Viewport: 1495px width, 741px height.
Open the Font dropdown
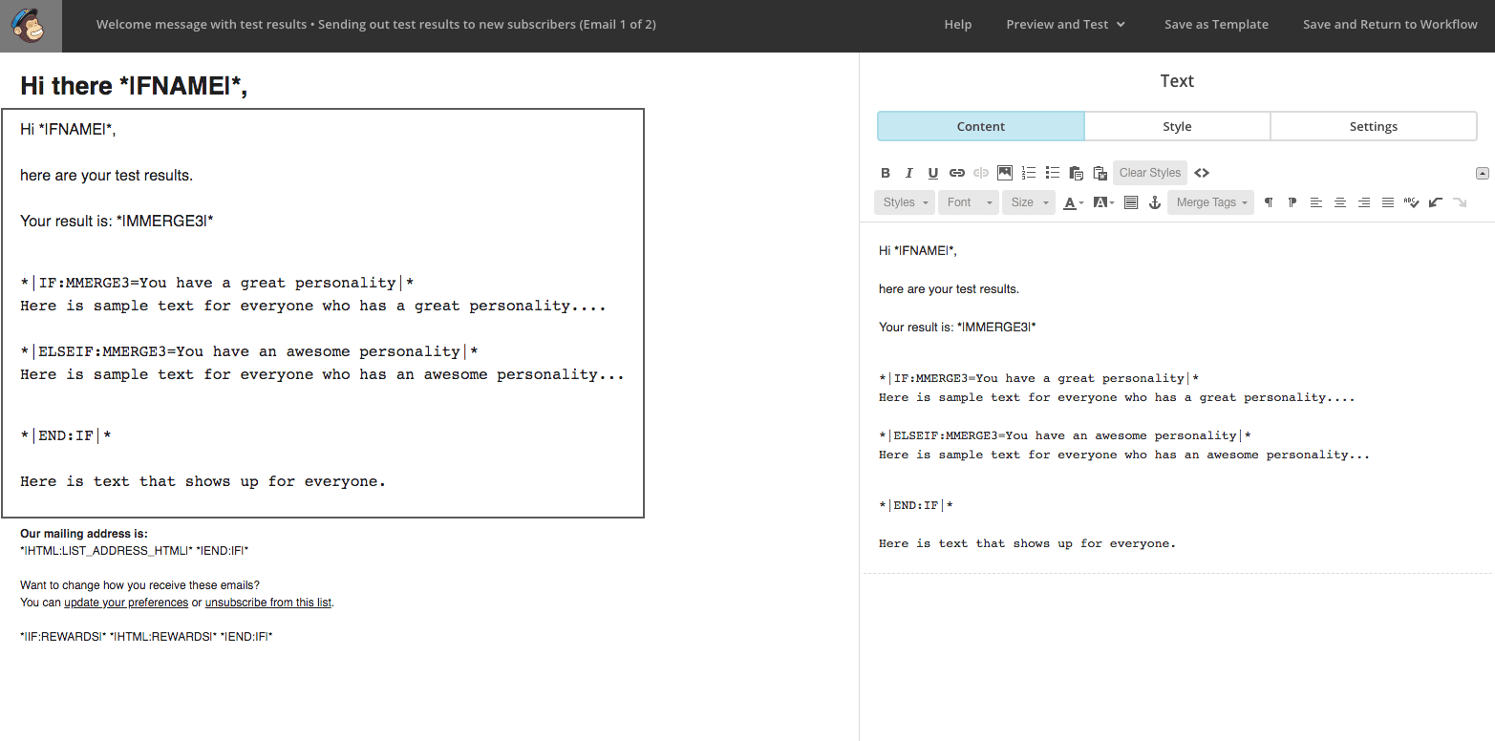click(x=969, y=202)
